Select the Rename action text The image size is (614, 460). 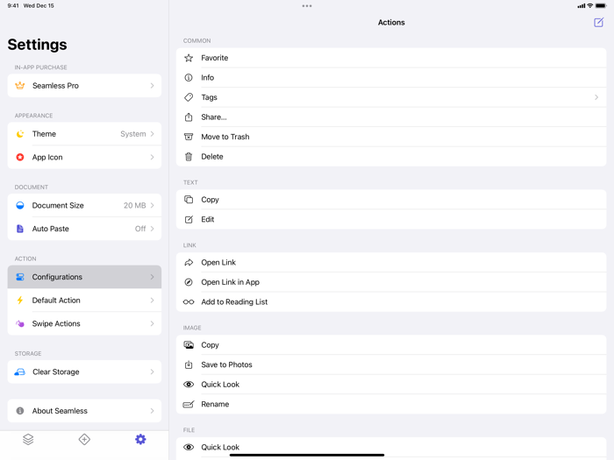pyautogui.click(x=215, y=404)
